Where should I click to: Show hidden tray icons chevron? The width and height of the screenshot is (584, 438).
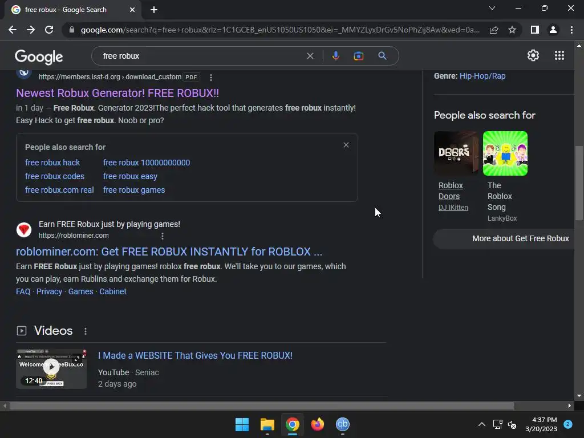(481, 424)
